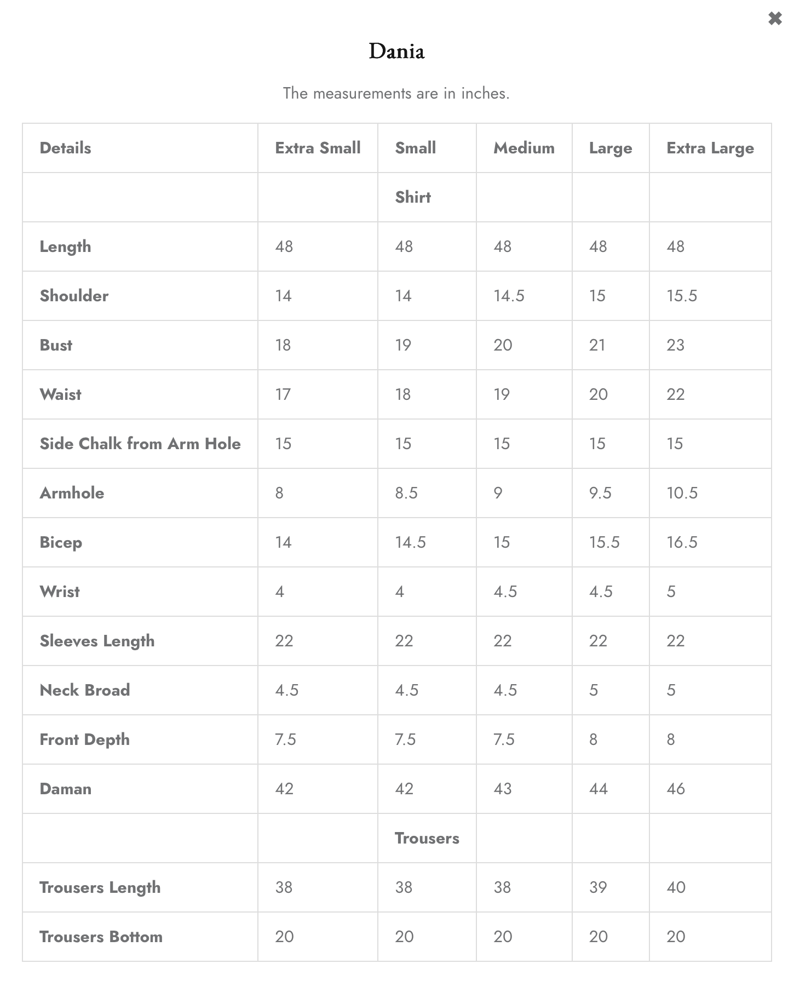
Task: Select the Large trousers length value 39
Action: point(598,887)
